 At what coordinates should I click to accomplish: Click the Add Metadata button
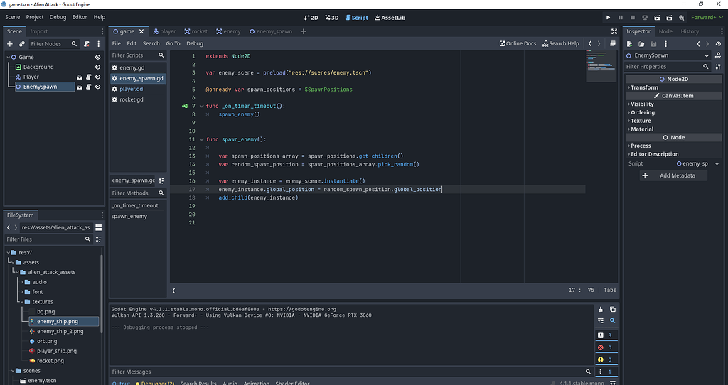673,175
